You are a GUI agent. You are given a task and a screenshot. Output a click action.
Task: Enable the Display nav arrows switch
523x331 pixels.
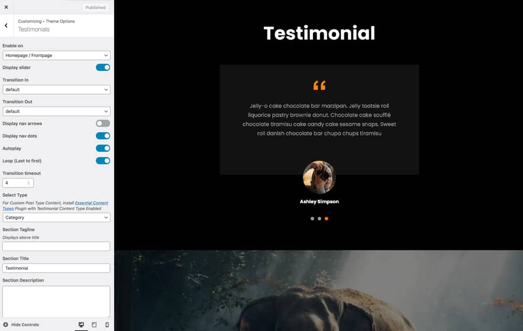(x=103, y=124)
